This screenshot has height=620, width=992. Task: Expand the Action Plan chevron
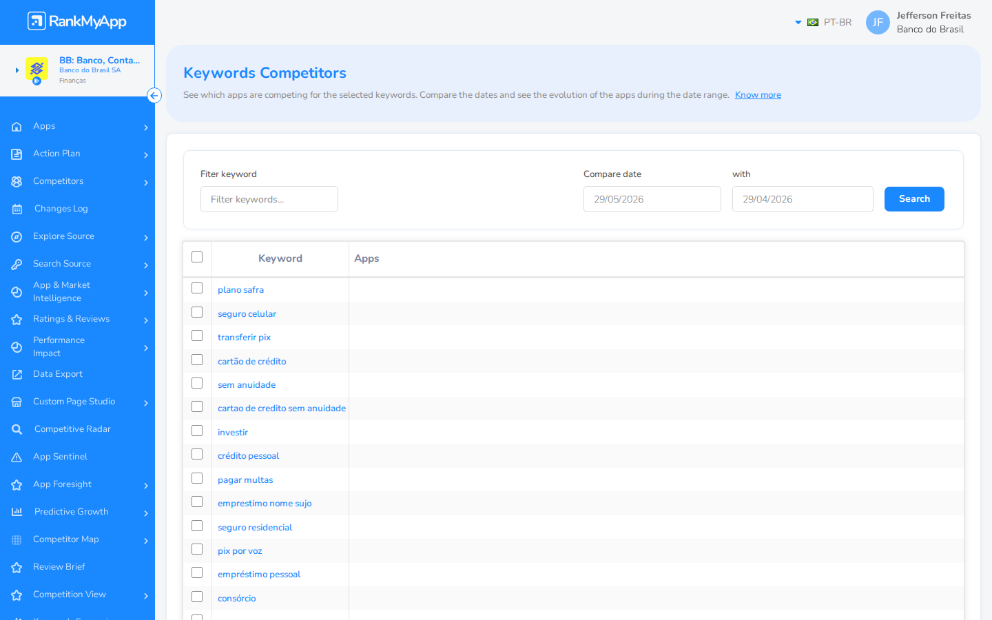point(146,155)
